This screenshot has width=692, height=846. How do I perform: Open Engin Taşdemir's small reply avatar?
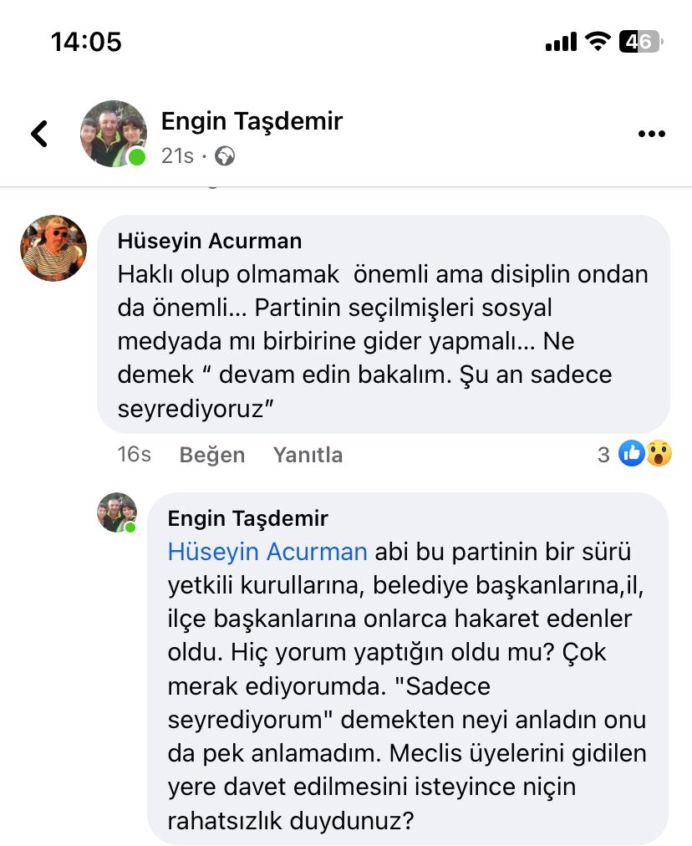click(116, 512)
